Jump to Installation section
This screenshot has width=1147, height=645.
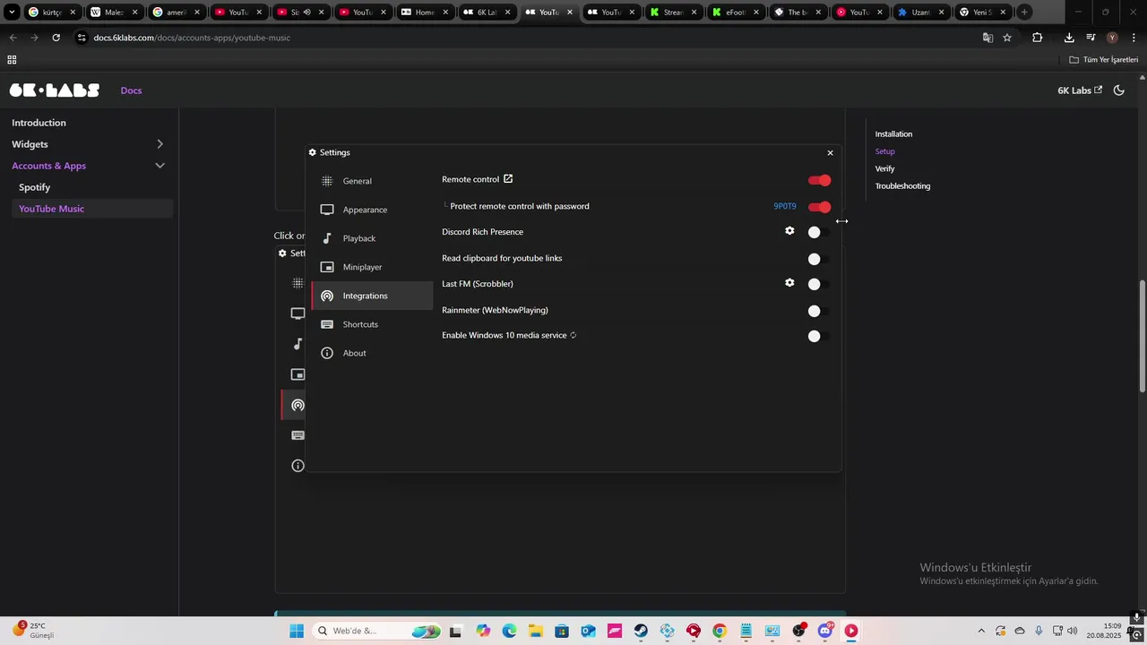893,134
